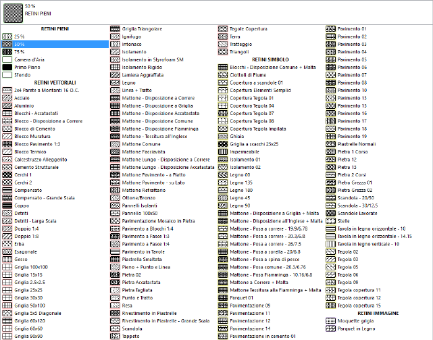The height and width of the screenshot is (340, 433).
Task: Click the Pavimento 01 pattern icon
Action: [330, 29]
